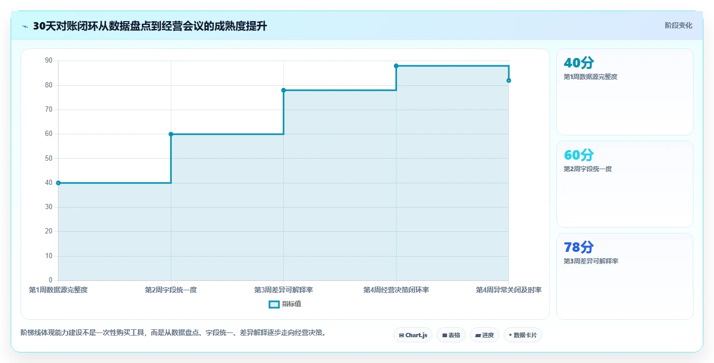Click the 数据卡片 tag chip

[523, 335]
